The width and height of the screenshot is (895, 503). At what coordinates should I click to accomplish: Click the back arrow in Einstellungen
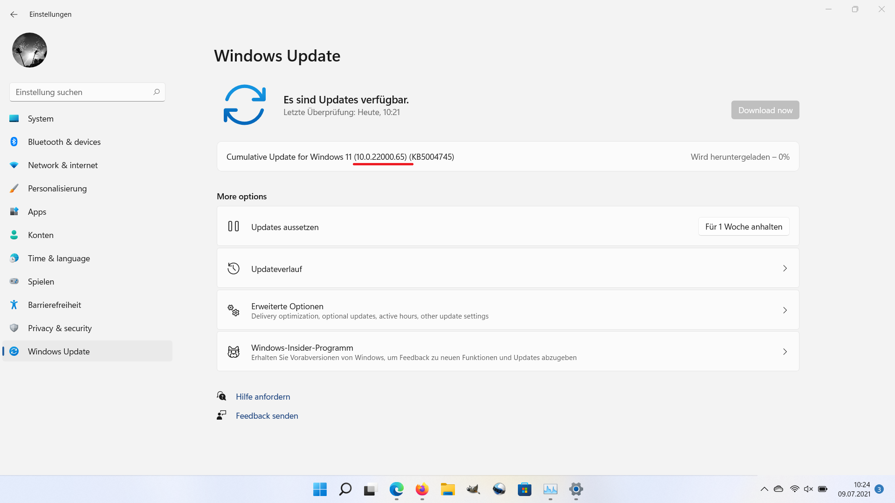(x=14, y=14)
